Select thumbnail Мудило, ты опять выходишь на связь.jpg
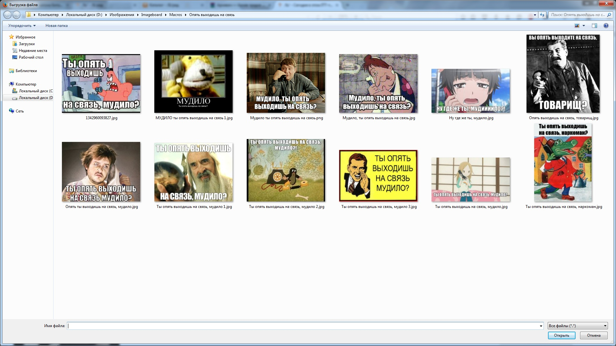The height and width of the screenshot is (346, 616). coord(378,83)
